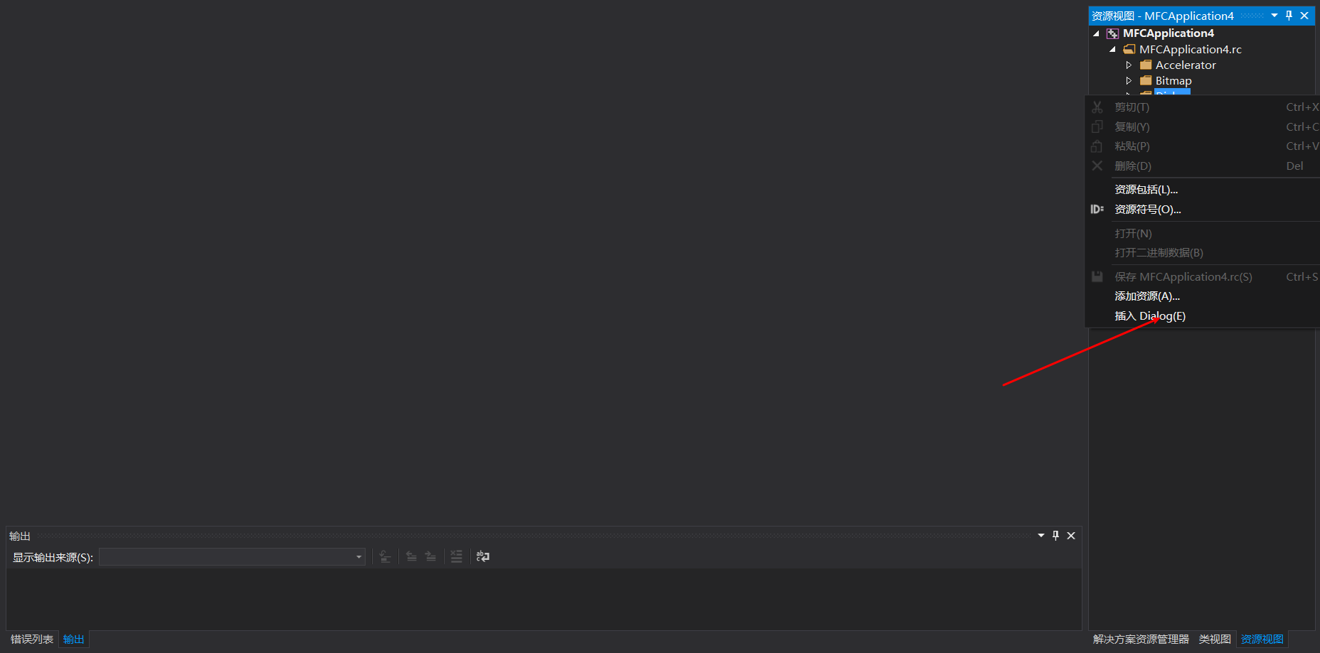Image resolution: width=1320 pixels, height=653 pixels.
Task: Switch to the 错误列表 tab
Action: point(32,639)
